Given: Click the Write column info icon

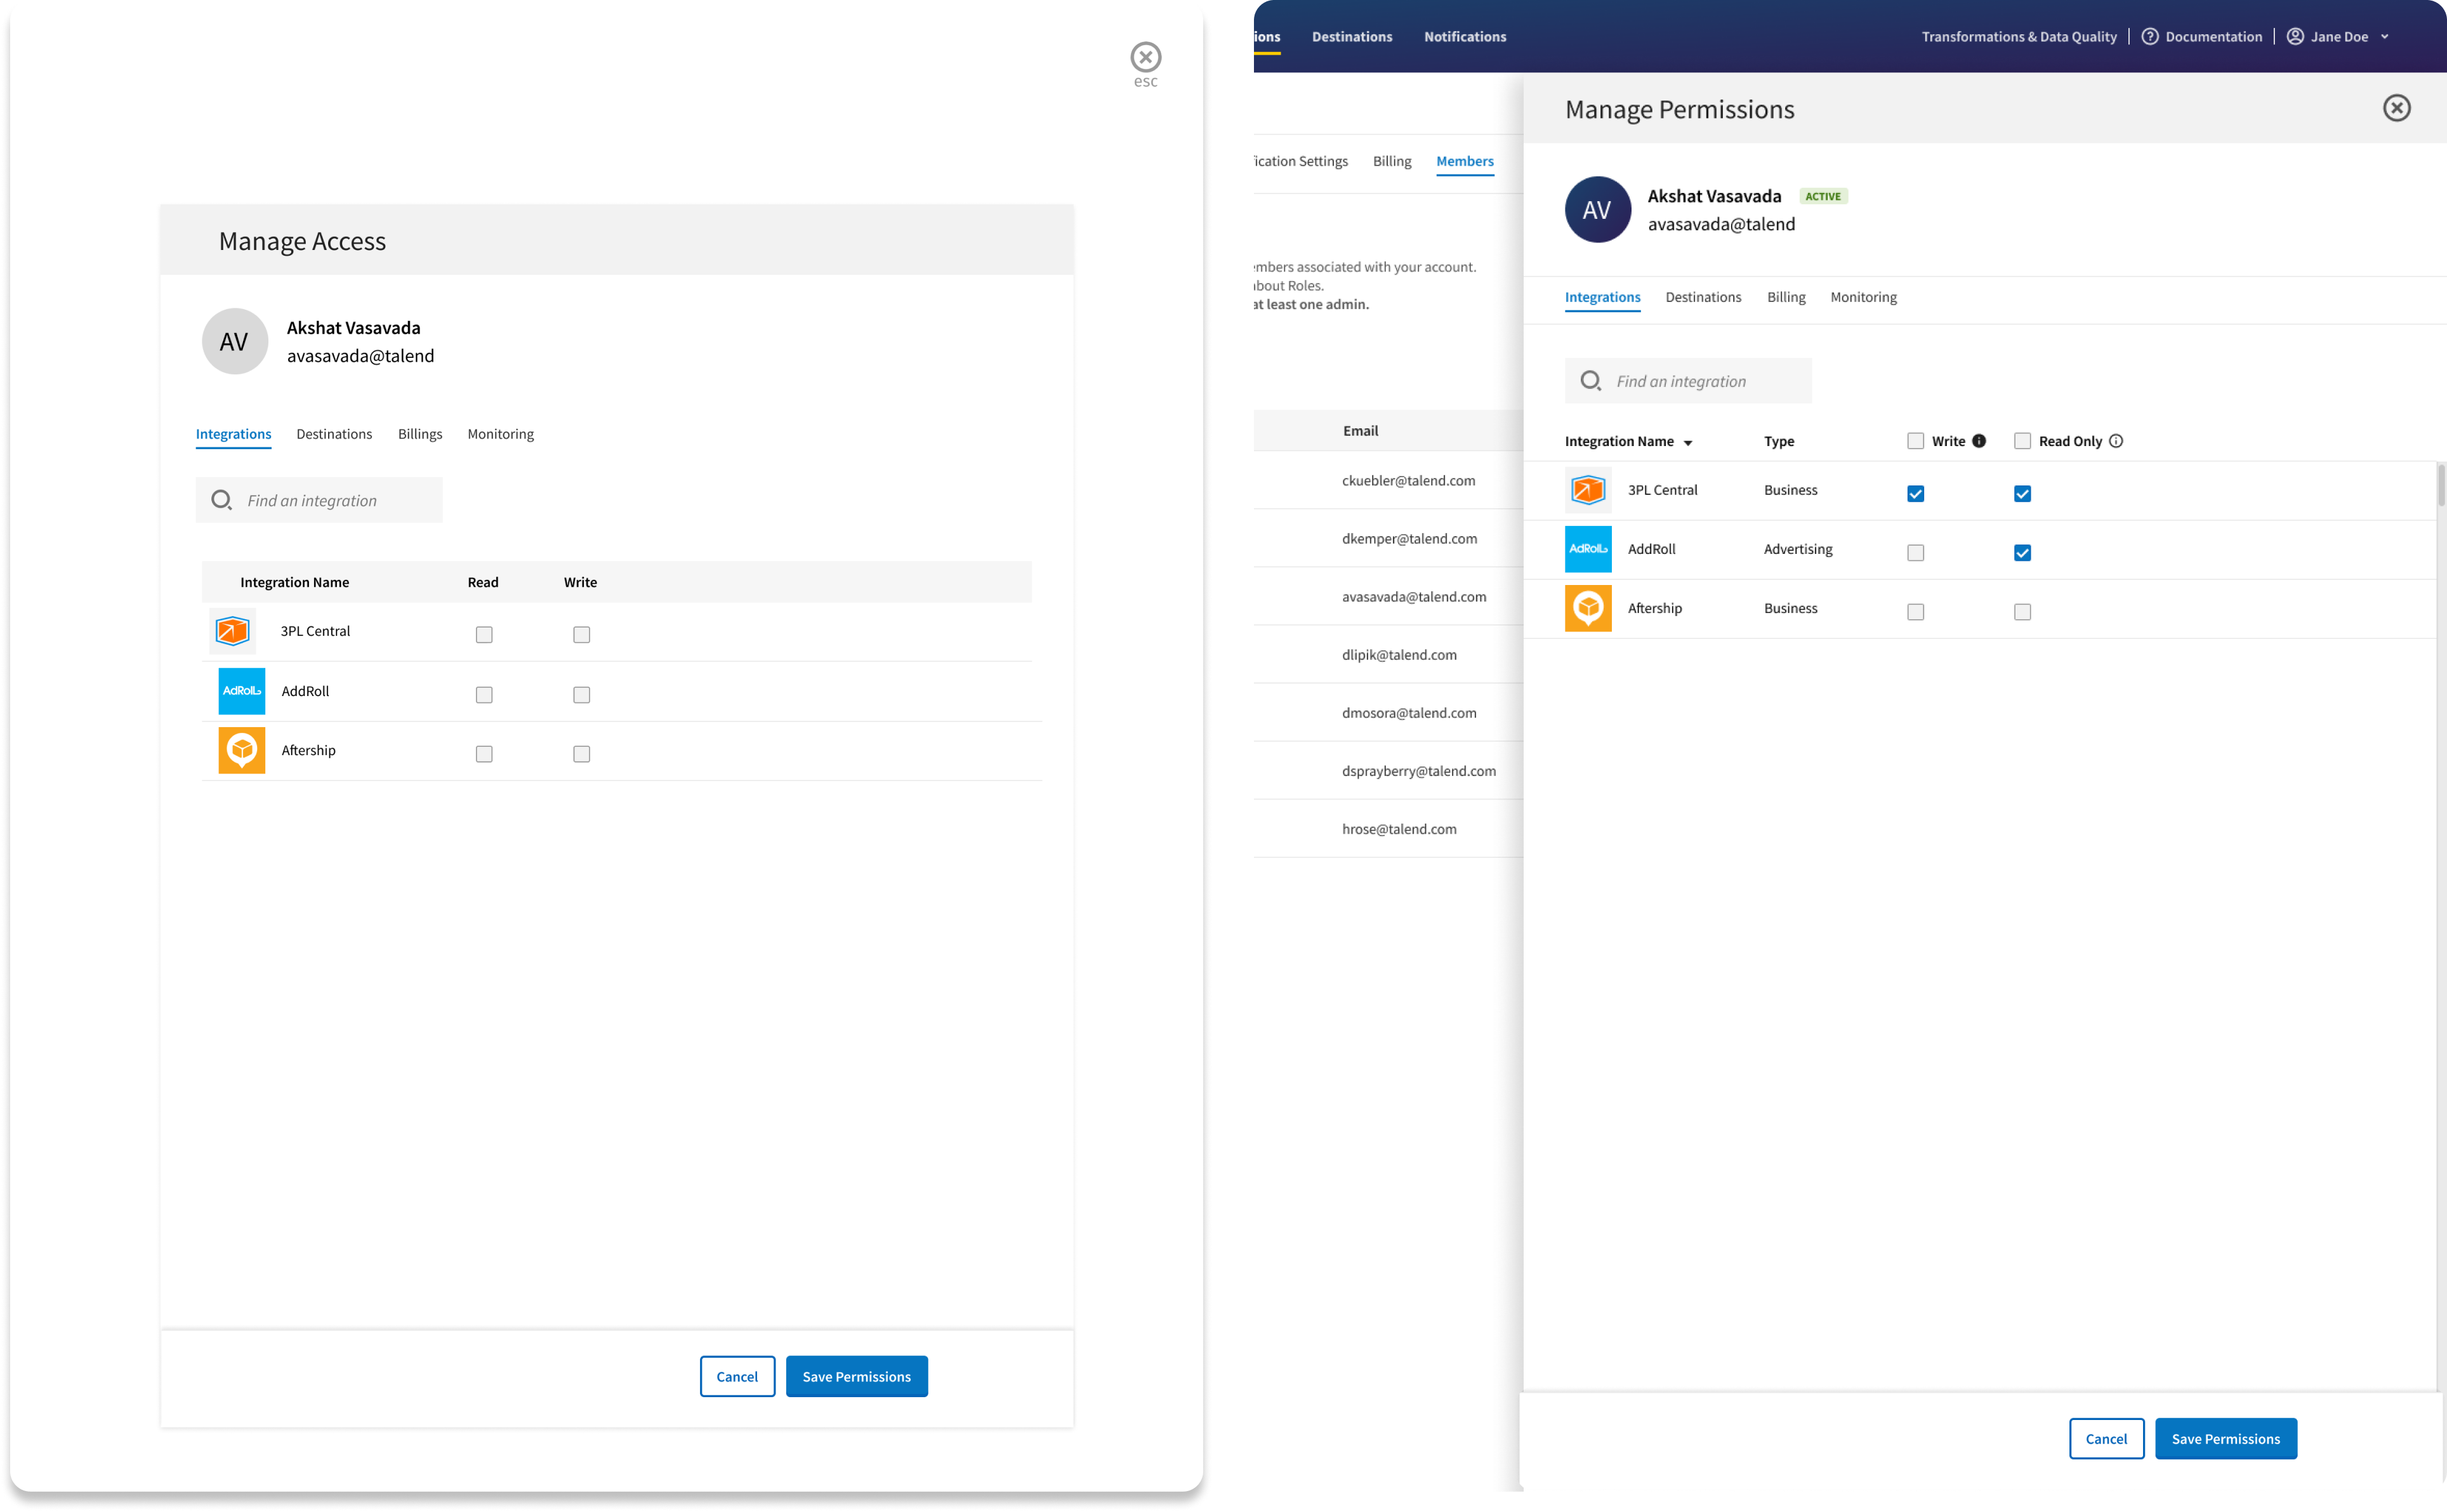Looking at the screenshot, I should 1979,441.
